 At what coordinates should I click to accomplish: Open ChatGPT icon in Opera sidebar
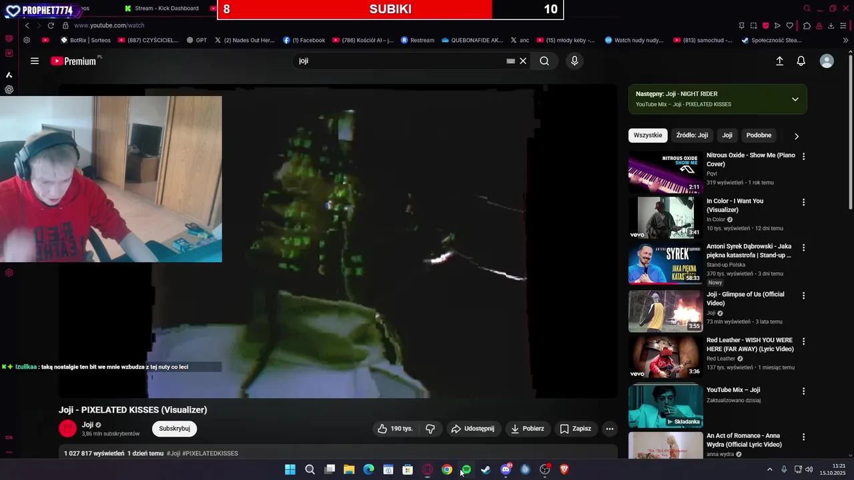[x=9, y=89]
